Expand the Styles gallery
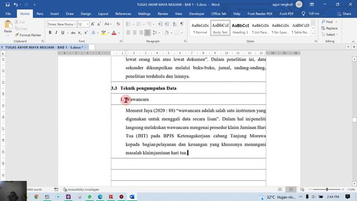The height and width of the screenshot is (201, 357). pyautogui.click(x=313, y=33)
